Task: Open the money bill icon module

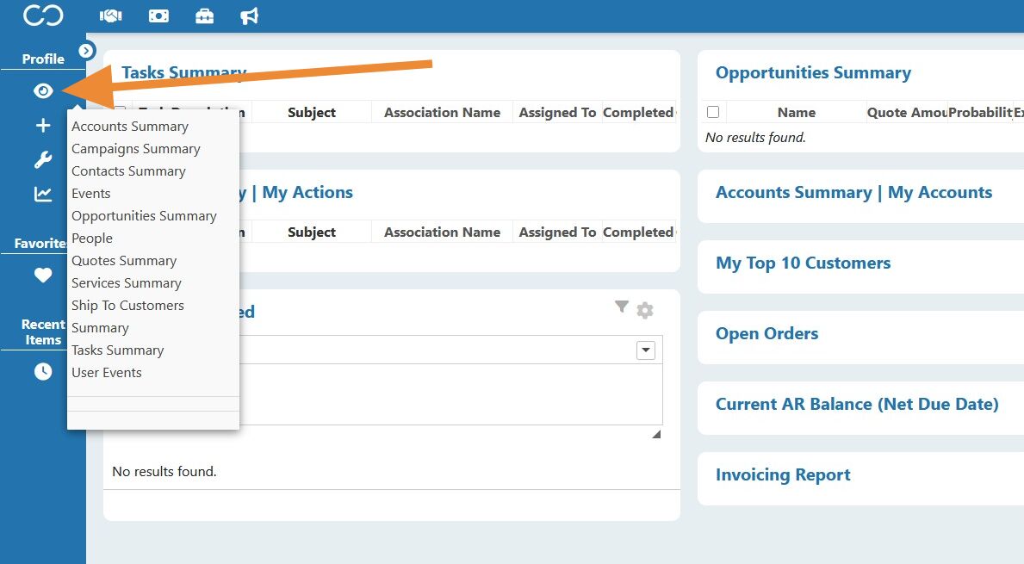Action: click(x=158, y=15)
